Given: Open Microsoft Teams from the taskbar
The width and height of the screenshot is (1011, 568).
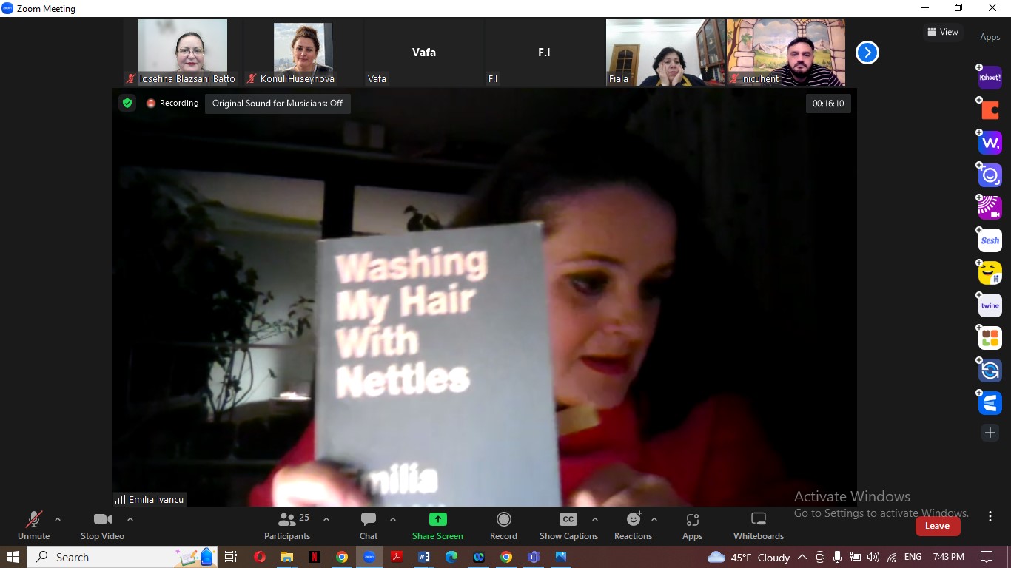Looking at the screenshot, I should pos(534,557).
